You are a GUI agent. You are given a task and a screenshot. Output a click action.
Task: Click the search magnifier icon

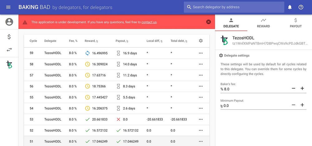click(189, 7)
